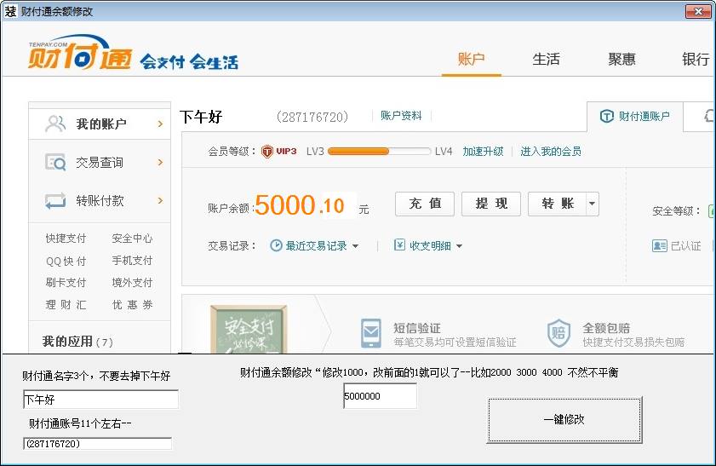Click the 已认证 status text
716x466 pixels.
point(685,246)
